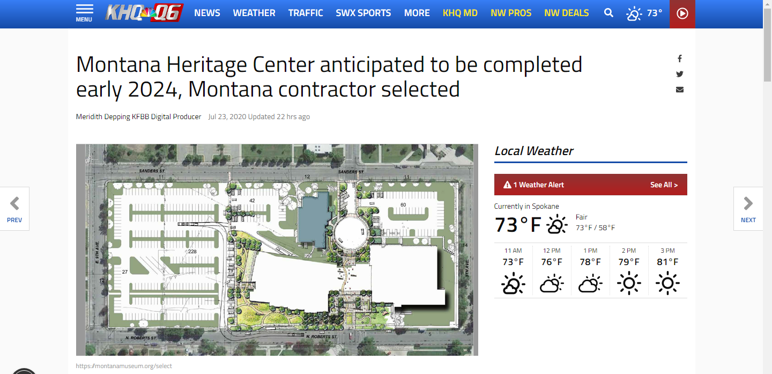Click the red live video play button

pos(682,14)
